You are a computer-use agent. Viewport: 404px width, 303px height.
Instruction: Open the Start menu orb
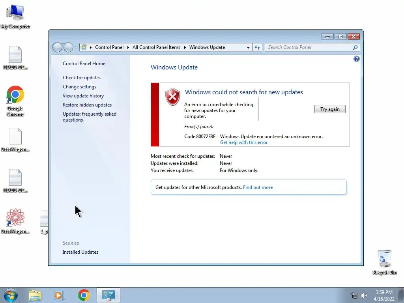tap(11, 295)
